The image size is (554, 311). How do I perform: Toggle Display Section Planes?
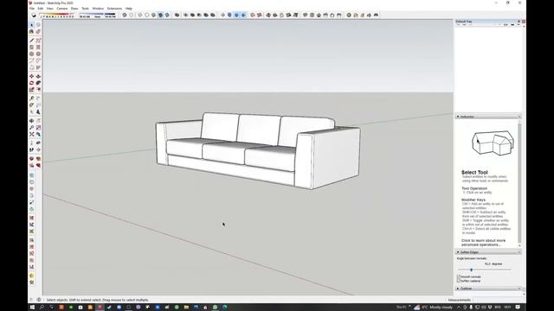tap(229, 16)
